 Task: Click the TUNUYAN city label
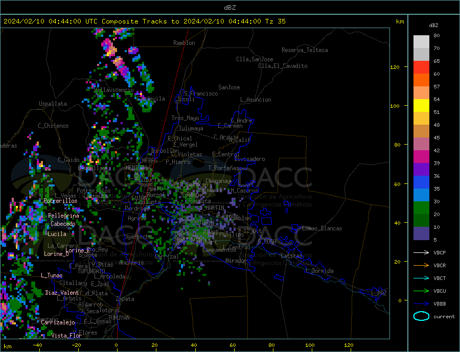[119, 318]
